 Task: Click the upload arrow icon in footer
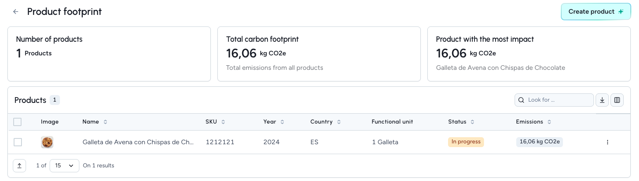(19, 166)
